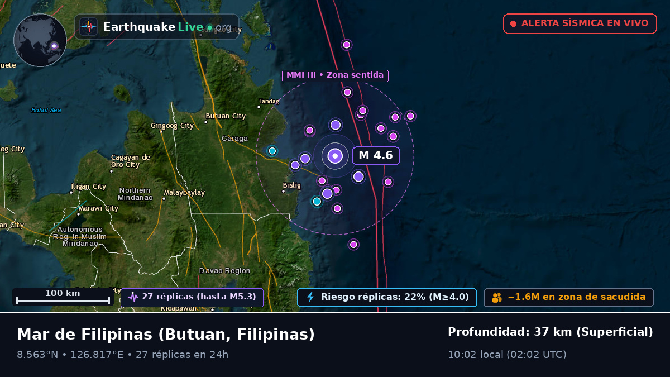Select the Mar de Filipinas location title

click(x=166, y=335)
